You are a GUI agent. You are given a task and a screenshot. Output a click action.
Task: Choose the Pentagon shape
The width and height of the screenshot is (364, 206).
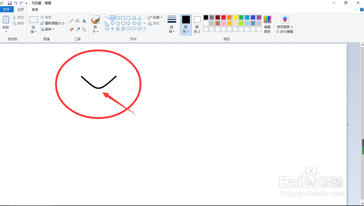click(x=118, y=23)
